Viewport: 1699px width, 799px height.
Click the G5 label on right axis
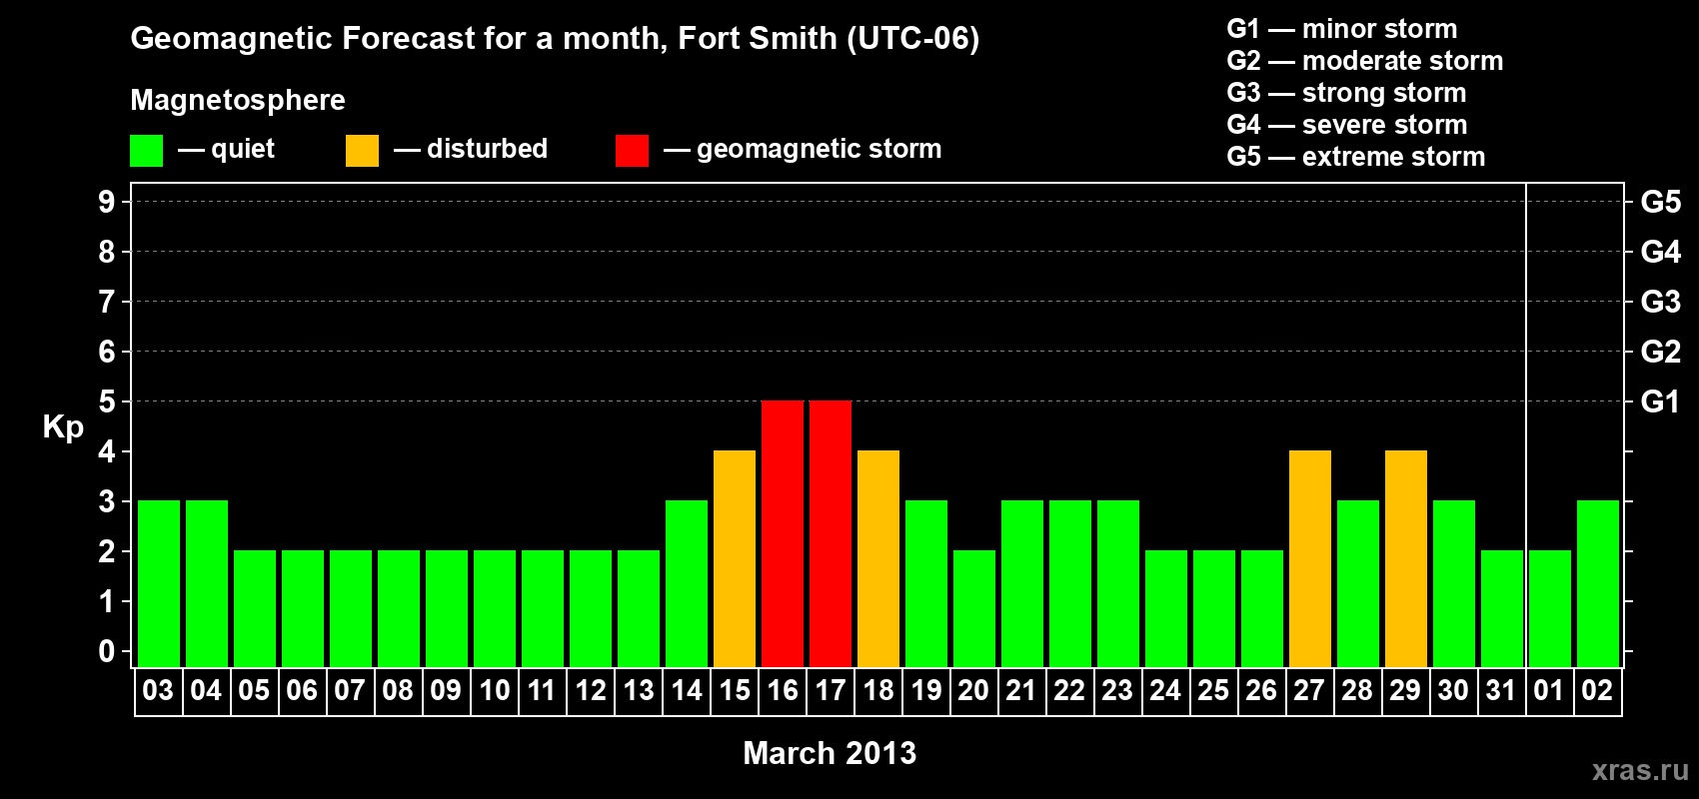click(x=1661, y=202)
